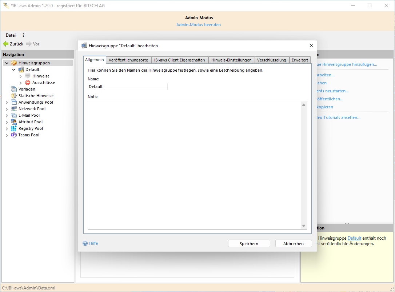Click the Hinweisgruppen icon in navigation tree
The width and height of the screenshot is (395, 292).
point(14,63)
